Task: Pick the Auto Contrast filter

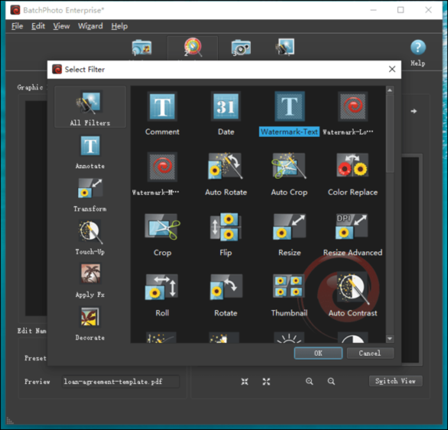Action: click(x=353, y=287)
